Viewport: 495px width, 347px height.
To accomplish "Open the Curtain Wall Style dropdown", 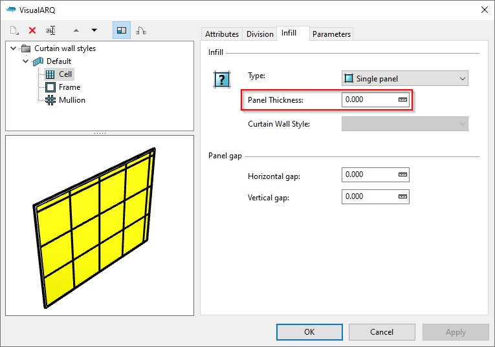I will tap(404, 124).
